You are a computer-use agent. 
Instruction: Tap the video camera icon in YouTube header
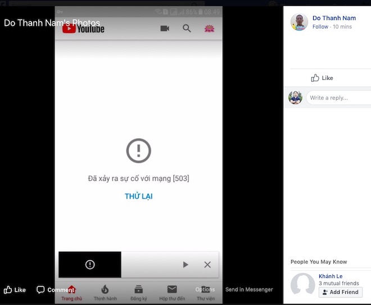coord(165,29)
